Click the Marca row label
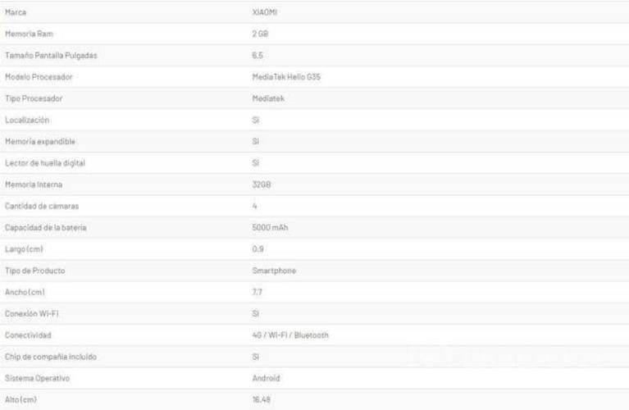The image size is (629, 410). 16,14
